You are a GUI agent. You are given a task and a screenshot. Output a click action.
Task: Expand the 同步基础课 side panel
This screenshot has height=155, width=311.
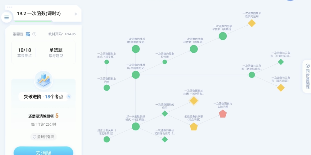click(x=307, y=76)
